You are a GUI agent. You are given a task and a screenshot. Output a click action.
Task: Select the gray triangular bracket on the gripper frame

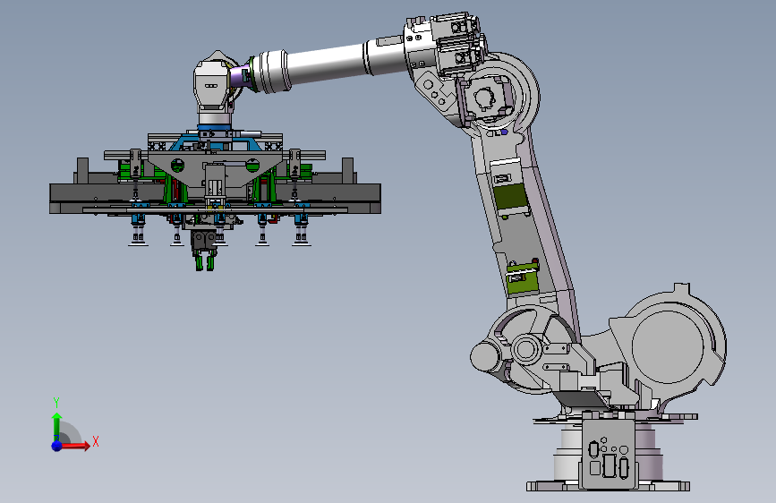pyautogui.click(x=214, y=168)
